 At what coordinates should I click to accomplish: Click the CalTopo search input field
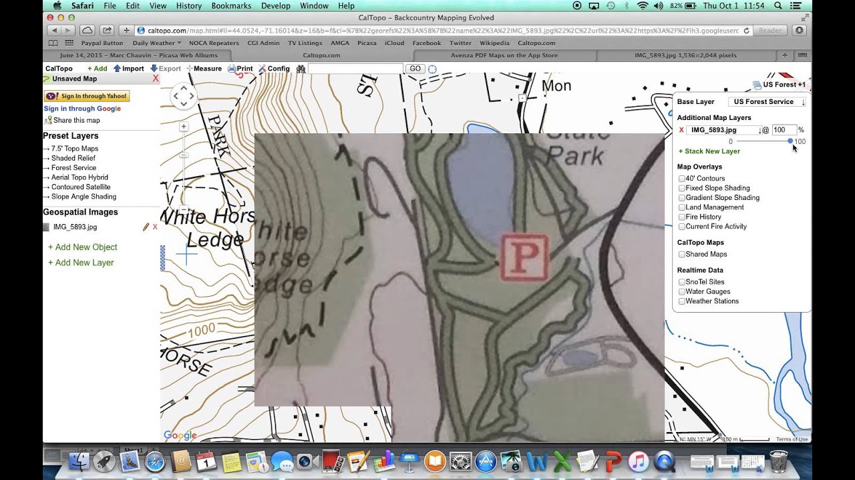pyautogui.click(x=355, y=69)
